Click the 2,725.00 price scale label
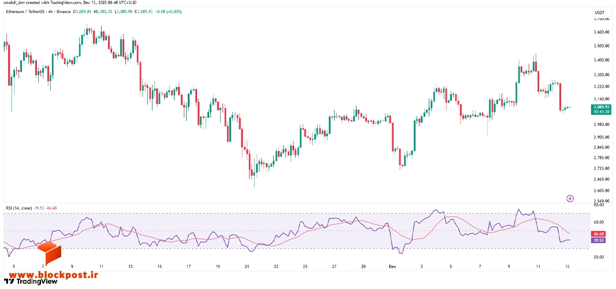 (599, 168)
